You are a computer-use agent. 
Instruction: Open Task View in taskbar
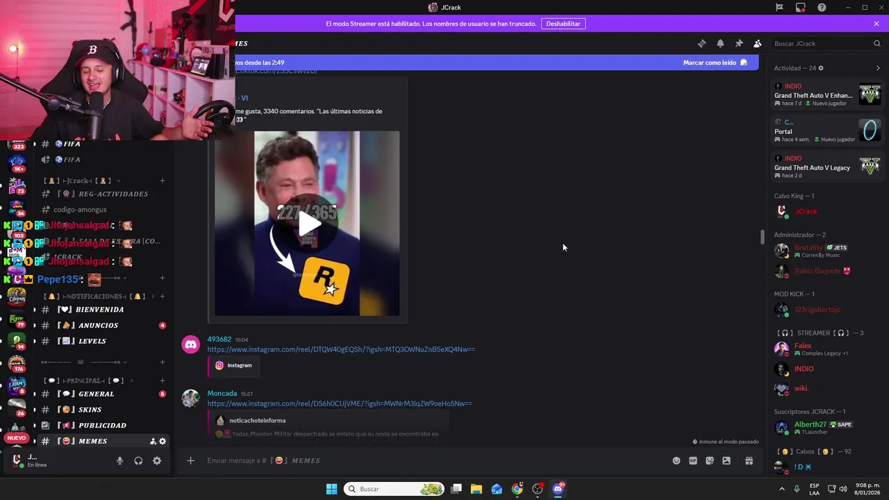456,489
